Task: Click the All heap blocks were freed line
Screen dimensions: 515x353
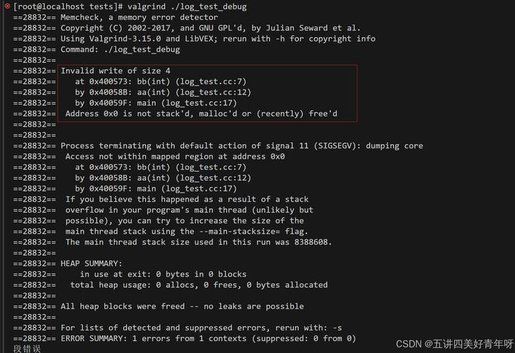Action: coord(182,306)
